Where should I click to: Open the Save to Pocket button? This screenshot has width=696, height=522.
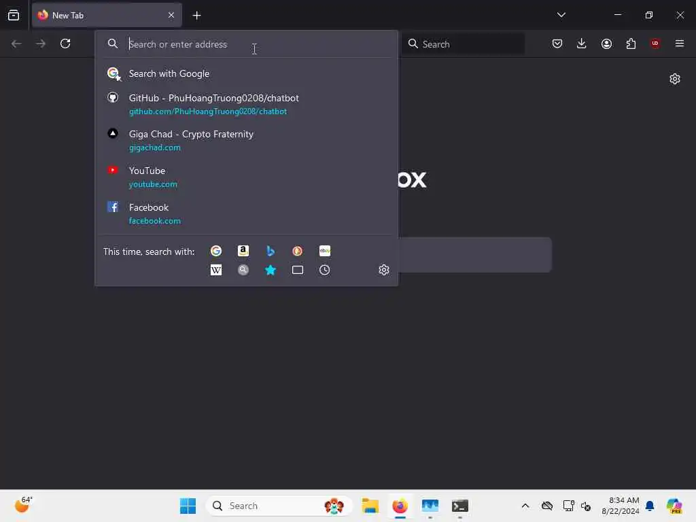[x=557, y=43]
